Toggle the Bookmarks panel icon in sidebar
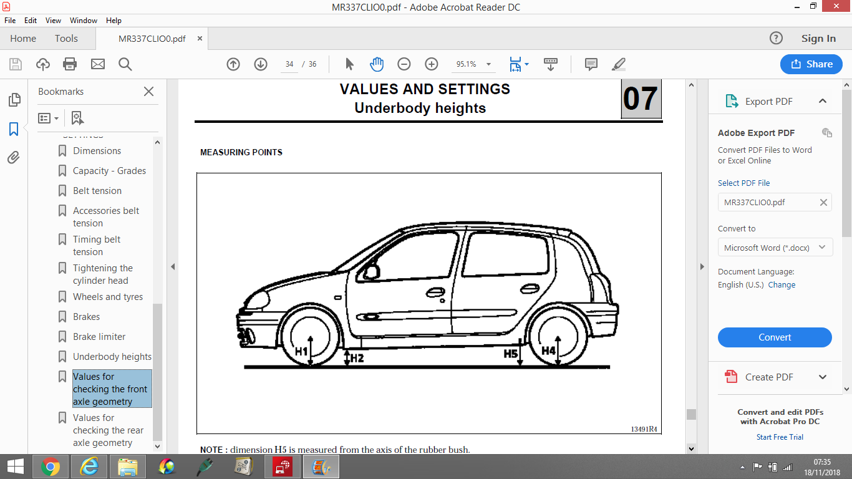The image size is (852, 479). 14,129
